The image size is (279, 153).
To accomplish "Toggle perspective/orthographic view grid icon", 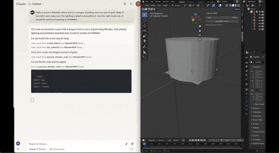I will (200, 40).
